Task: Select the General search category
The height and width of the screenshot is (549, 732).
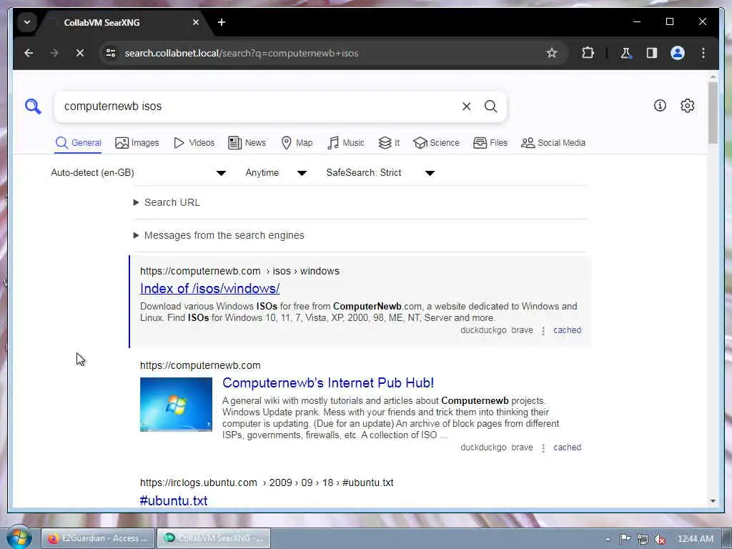Action: click(x=78, y=143)
